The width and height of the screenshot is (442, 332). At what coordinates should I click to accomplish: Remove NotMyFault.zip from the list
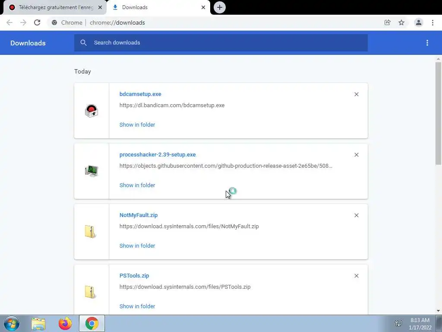(x=357, y=215)
